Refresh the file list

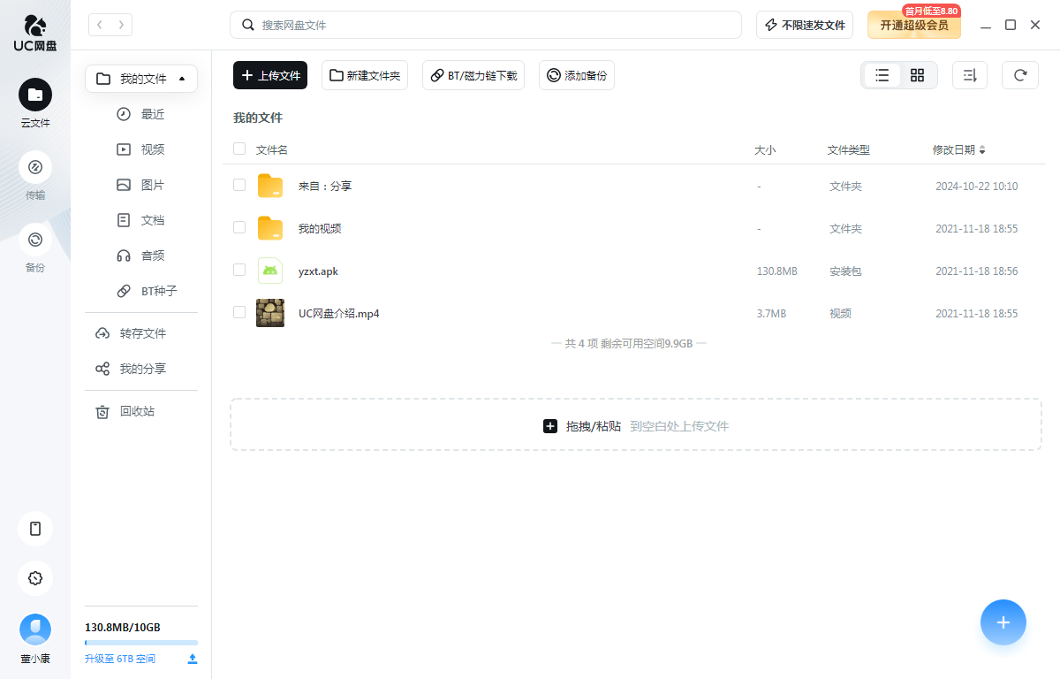coord(1020,75)
